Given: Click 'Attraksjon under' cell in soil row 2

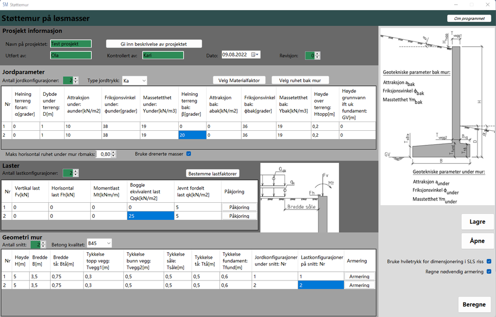Looking at the screenshot, I should pos(83,135).
